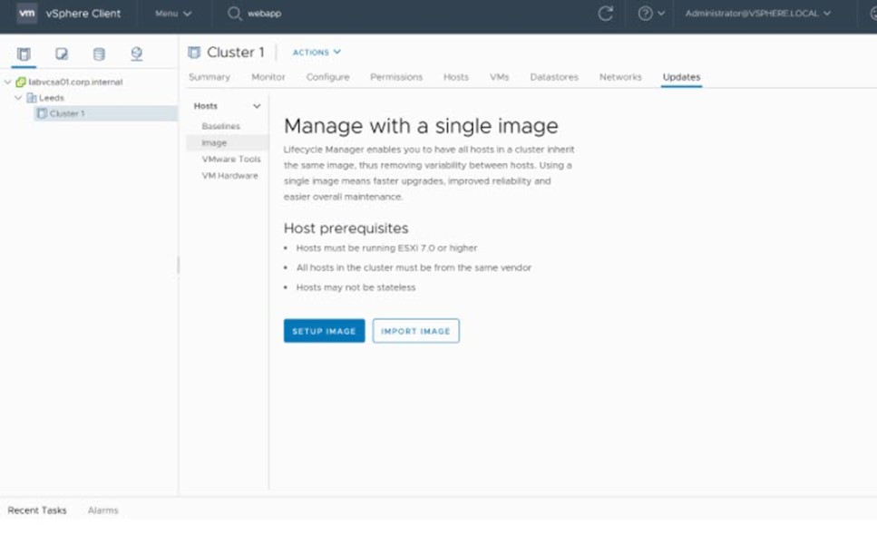This screenshot has height=534, width=877.
Task: Open Baselines under Hosts
Action: [x=221, y=126]
